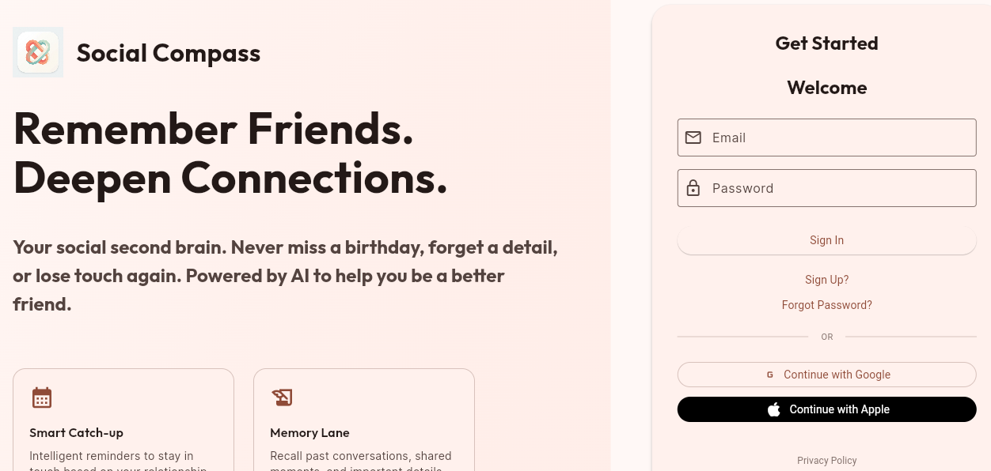Click the Remember Friends headline text
The width and height of the screenshot is (991, 471).
214,129
